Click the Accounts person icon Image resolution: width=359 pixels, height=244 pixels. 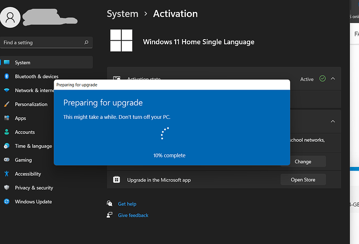(x=7, y=132)
